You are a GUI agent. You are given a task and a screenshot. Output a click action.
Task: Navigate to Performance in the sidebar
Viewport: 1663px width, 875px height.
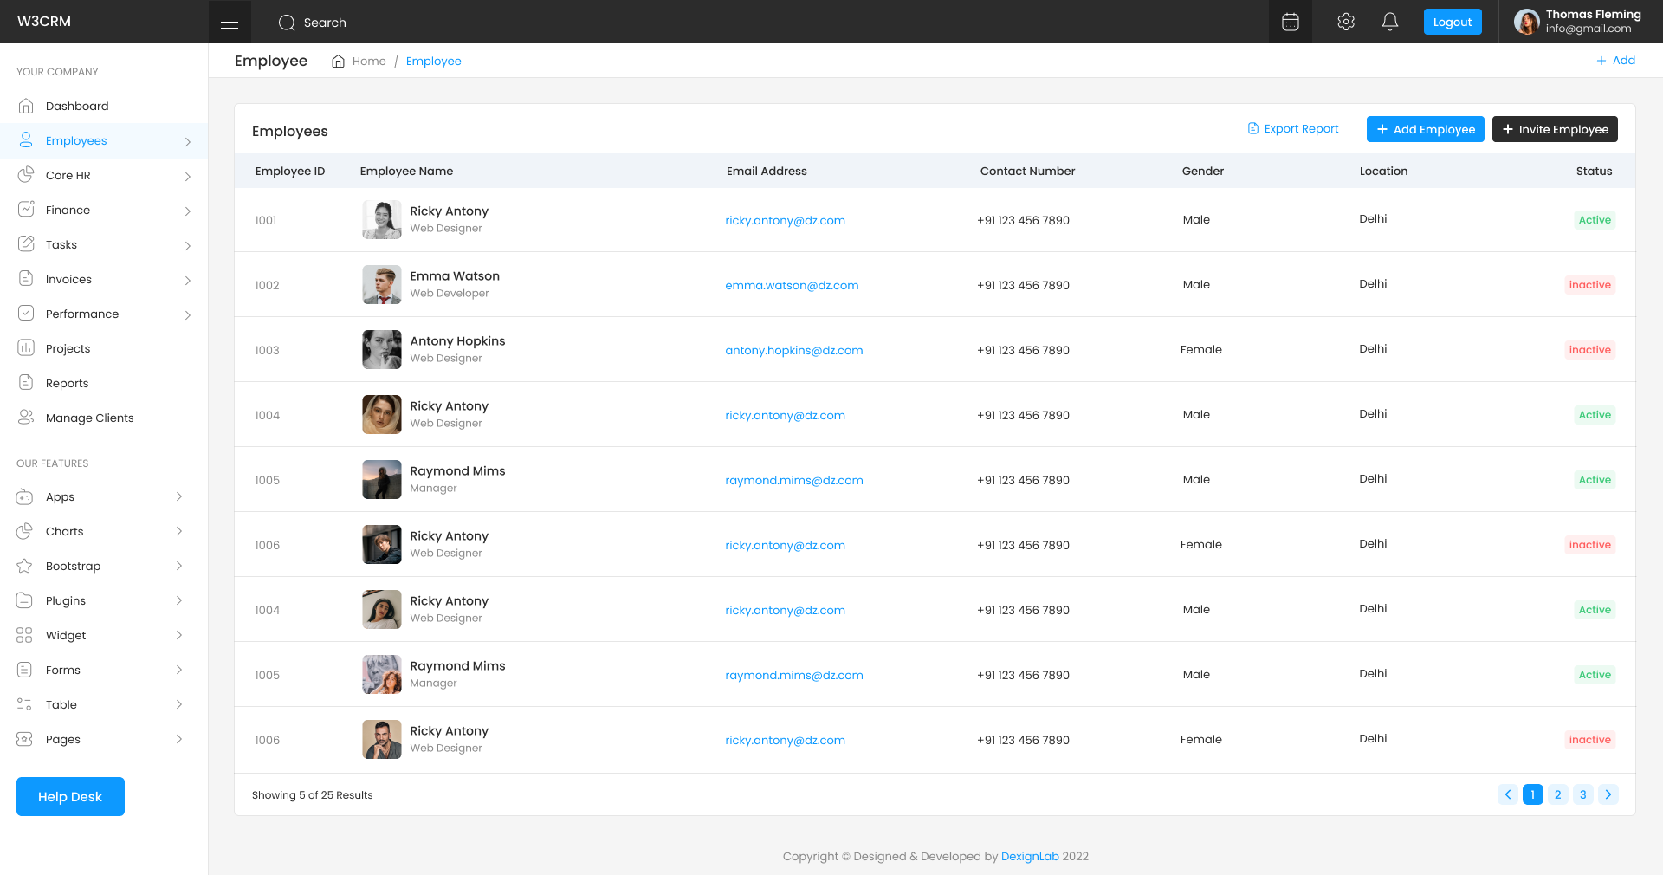pos(82,314)
